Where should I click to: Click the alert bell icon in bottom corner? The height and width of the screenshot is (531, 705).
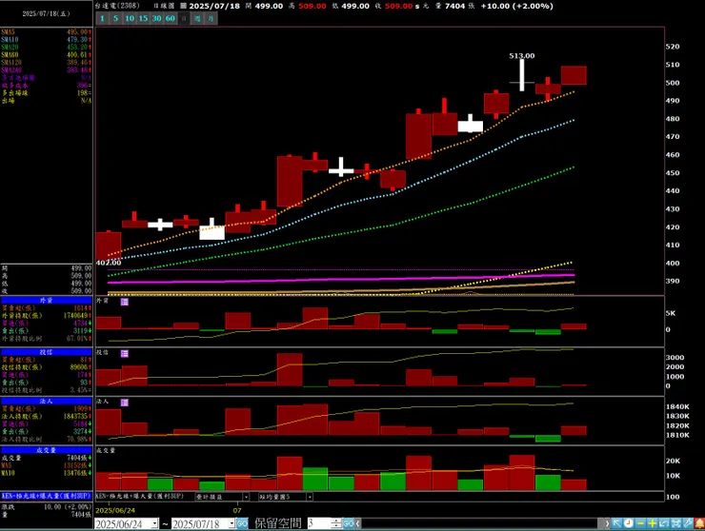point(699,523)
